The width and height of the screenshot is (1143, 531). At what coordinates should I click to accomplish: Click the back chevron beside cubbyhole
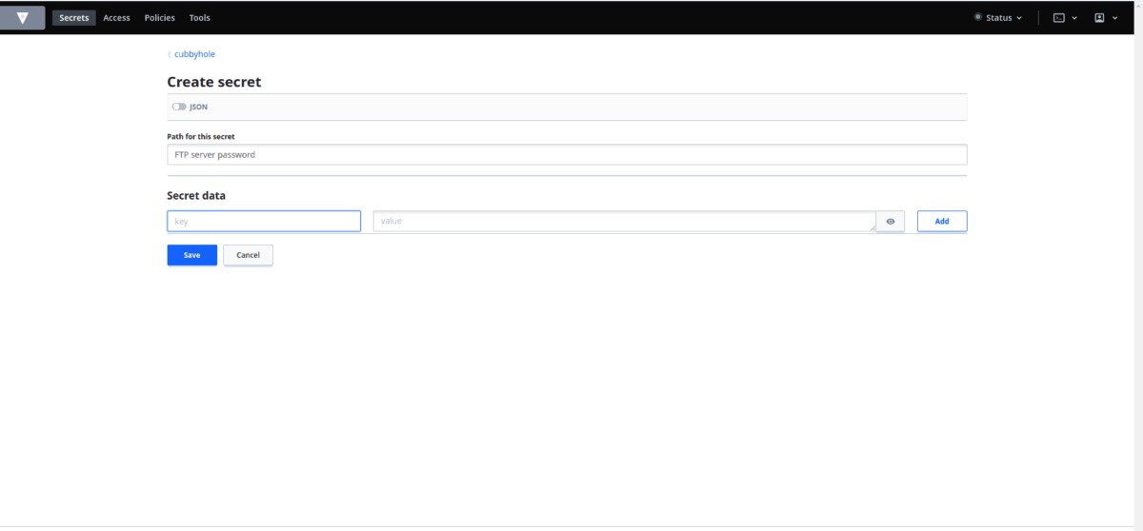(x=169, y=54)
